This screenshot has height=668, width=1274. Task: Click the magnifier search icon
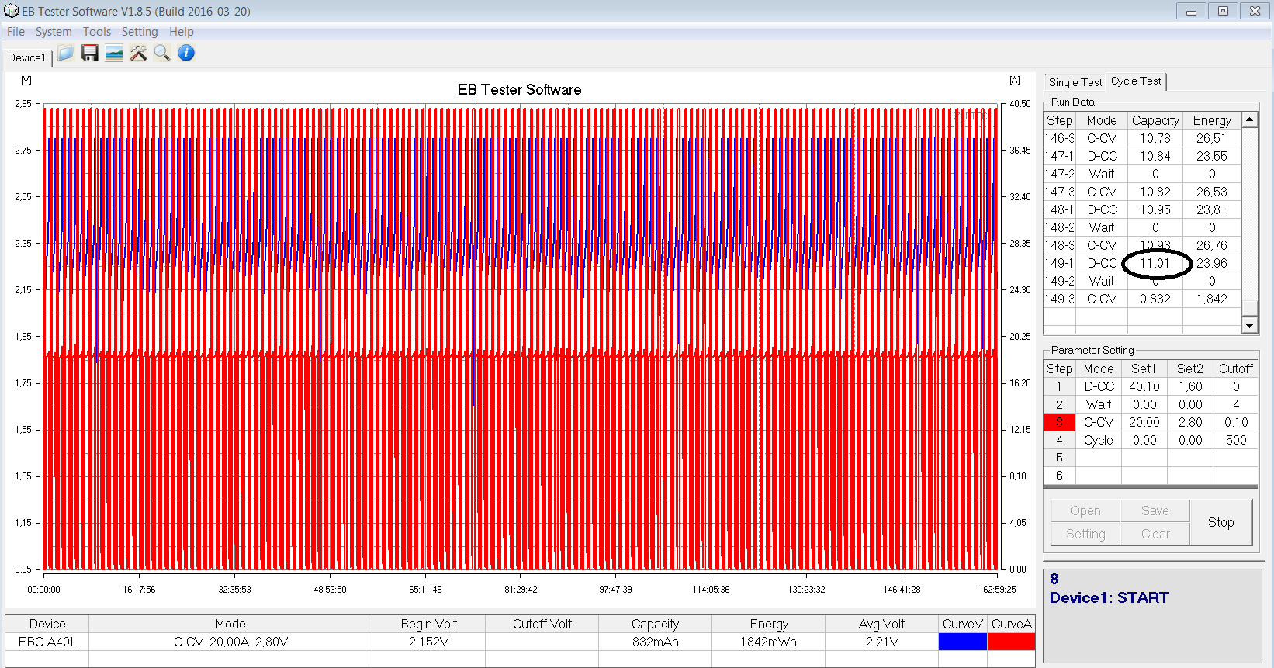click(x=162, y=54)
